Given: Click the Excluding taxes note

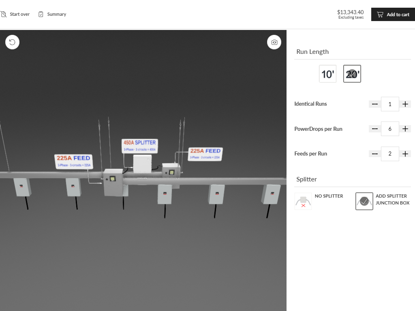Looking at the screenshot, I should point(351,17).
